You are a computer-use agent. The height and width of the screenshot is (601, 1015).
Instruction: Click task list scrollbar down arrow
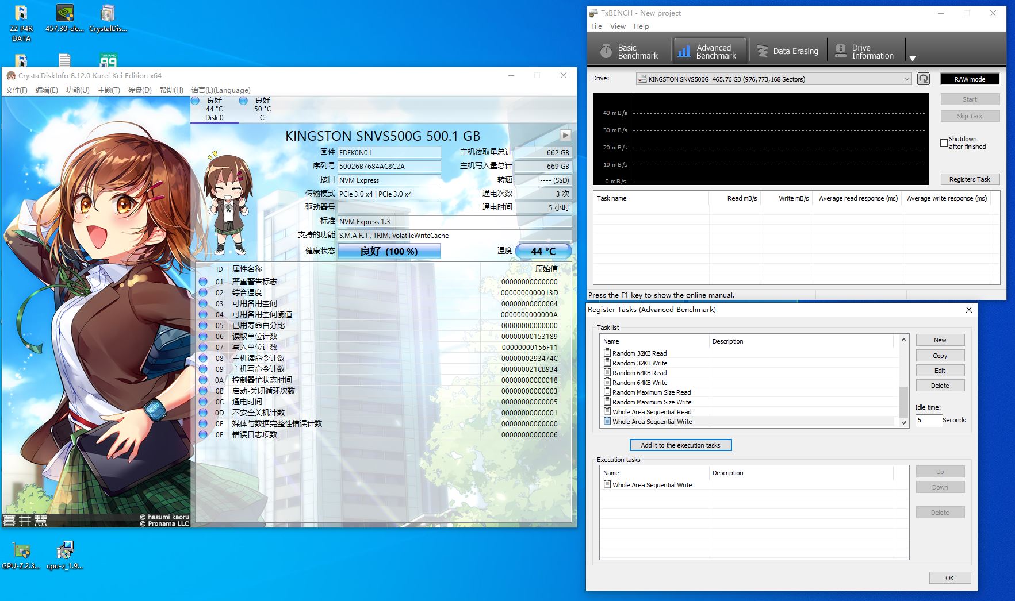903,422
